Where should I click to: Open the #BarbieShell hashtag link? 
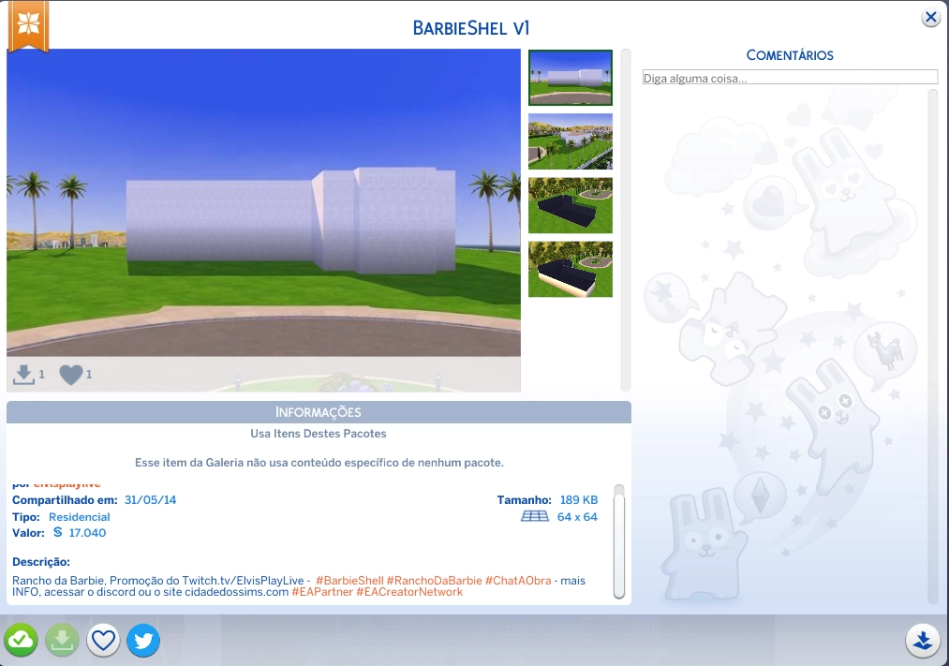(349, 581)
